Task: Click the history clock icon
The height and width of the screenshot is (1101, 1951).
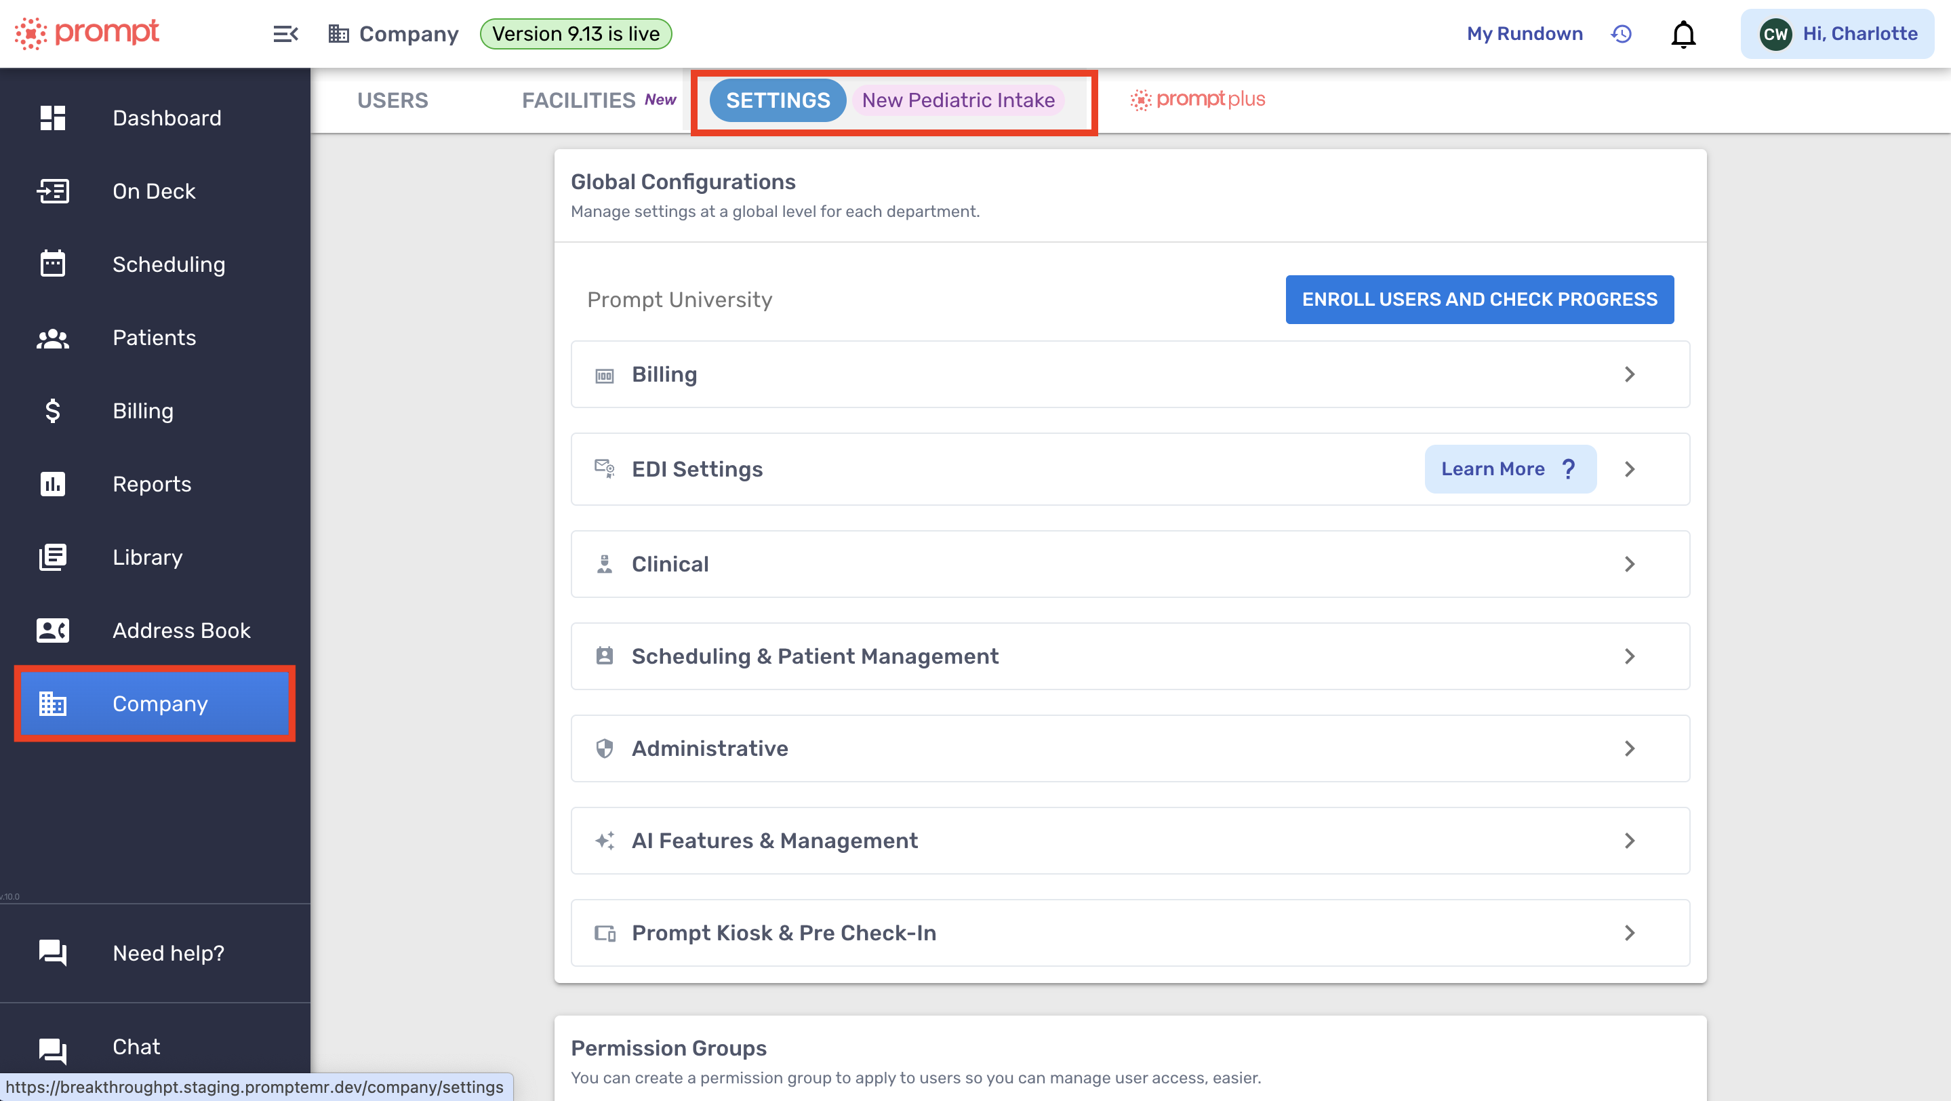Action: [x=1621, y=34]
